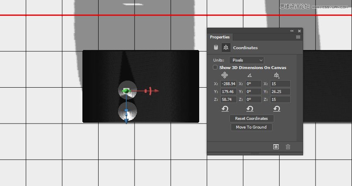Open the scale cube icon options
This screenshot has height=186, width=352.
276,75
